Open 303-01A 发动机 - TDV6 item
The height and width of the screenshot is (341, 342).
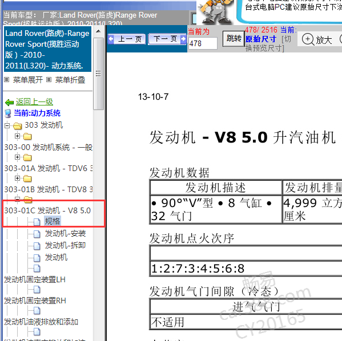[x=49, y=168]
